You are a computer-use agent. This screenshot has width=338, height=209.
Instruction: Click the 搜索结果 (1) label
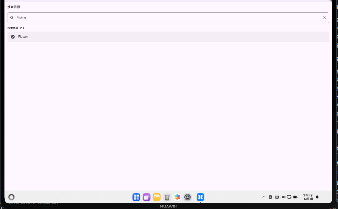pyautogui.click(x=16, y=28)
